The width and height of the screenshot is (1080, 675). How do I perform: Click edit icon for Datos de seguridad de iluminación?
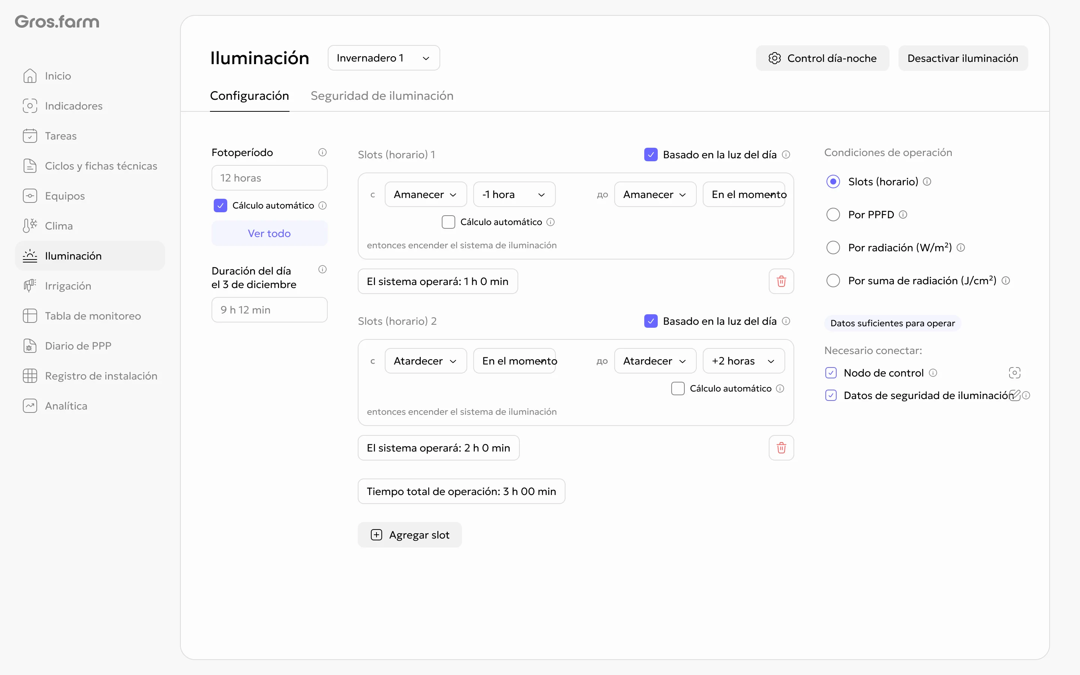coord(1014,395)
